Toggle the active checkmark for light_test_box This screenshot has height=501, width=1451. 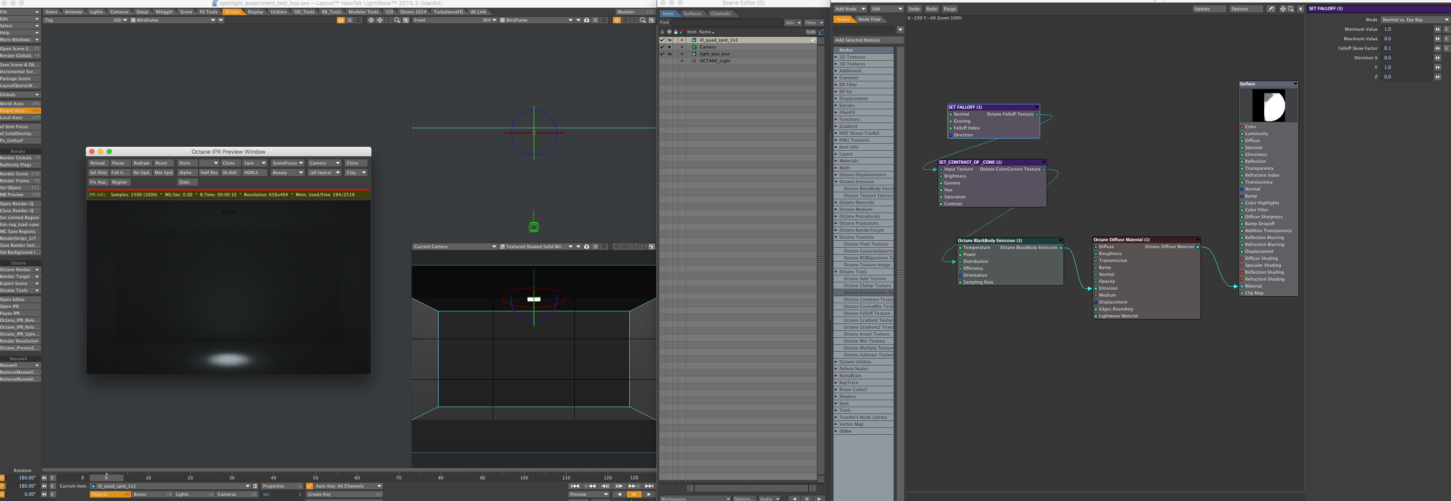662,54
